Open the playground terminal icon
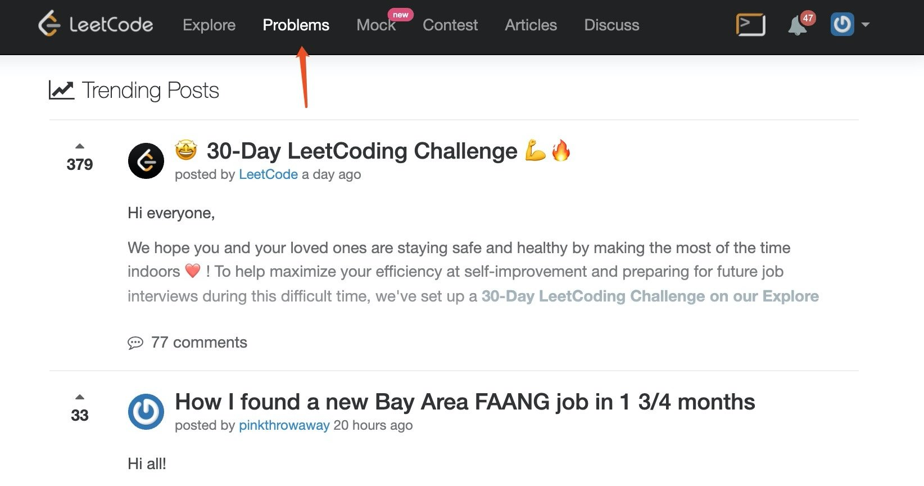Screen dimensions: 924x486 click(x=750, y=25)
